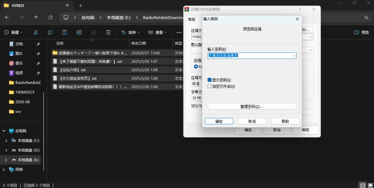The width and height of the screenshot is (374, 188).
Task: Click the Paste clipboard icon in Explorer
Action: pyautogui.click(x=65, y=32)
